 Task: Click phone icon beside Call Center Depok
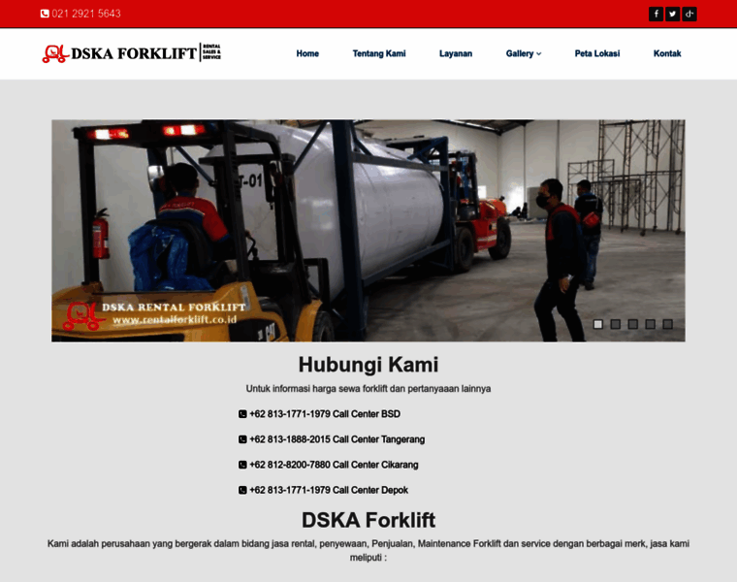242,490
